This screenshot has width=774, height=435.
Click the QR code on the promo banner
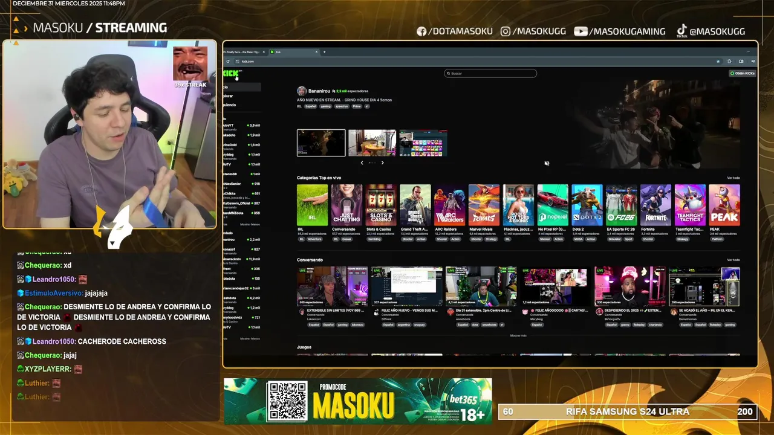coord(287,401)
